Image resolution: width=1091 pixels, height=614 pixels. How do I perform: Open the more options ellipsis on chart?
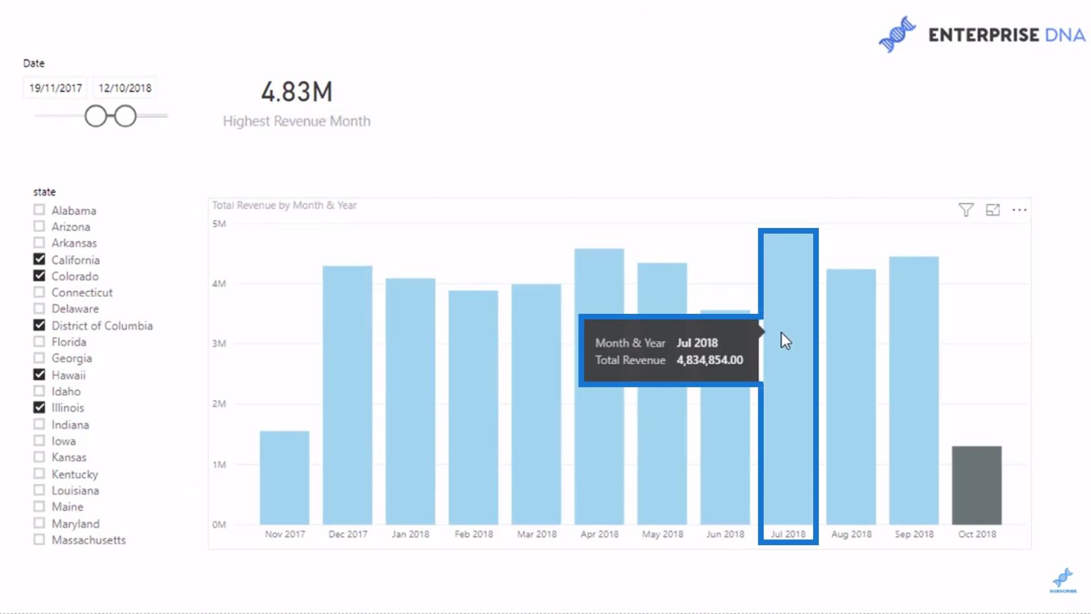1020,210
